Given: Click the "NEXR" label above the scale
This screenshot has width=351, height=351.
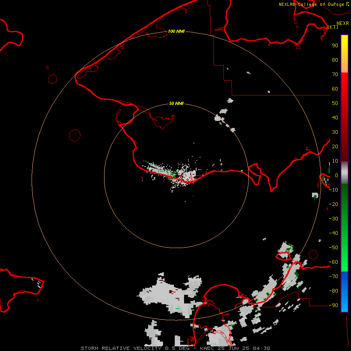Looking at the screenshot, I should coord(342,23).
